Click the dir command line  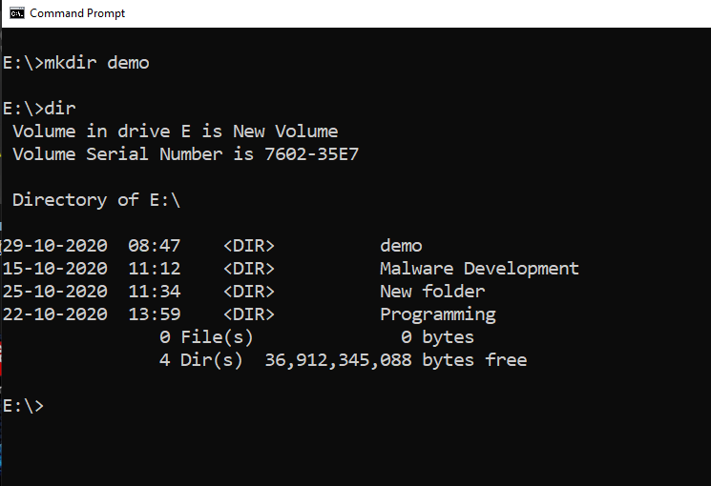click(x=39, y=109)
